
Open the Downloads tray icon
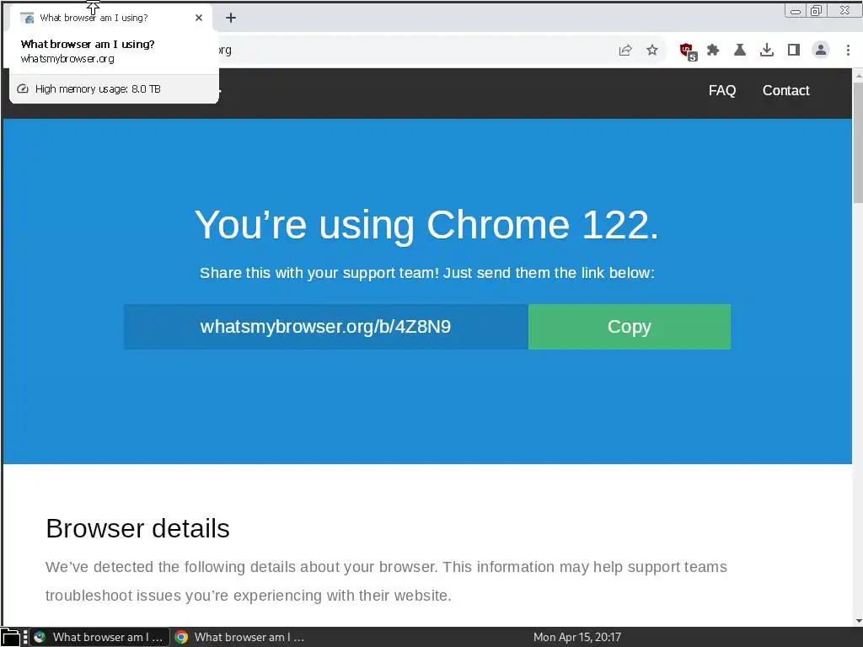click(x=767, y=50)
